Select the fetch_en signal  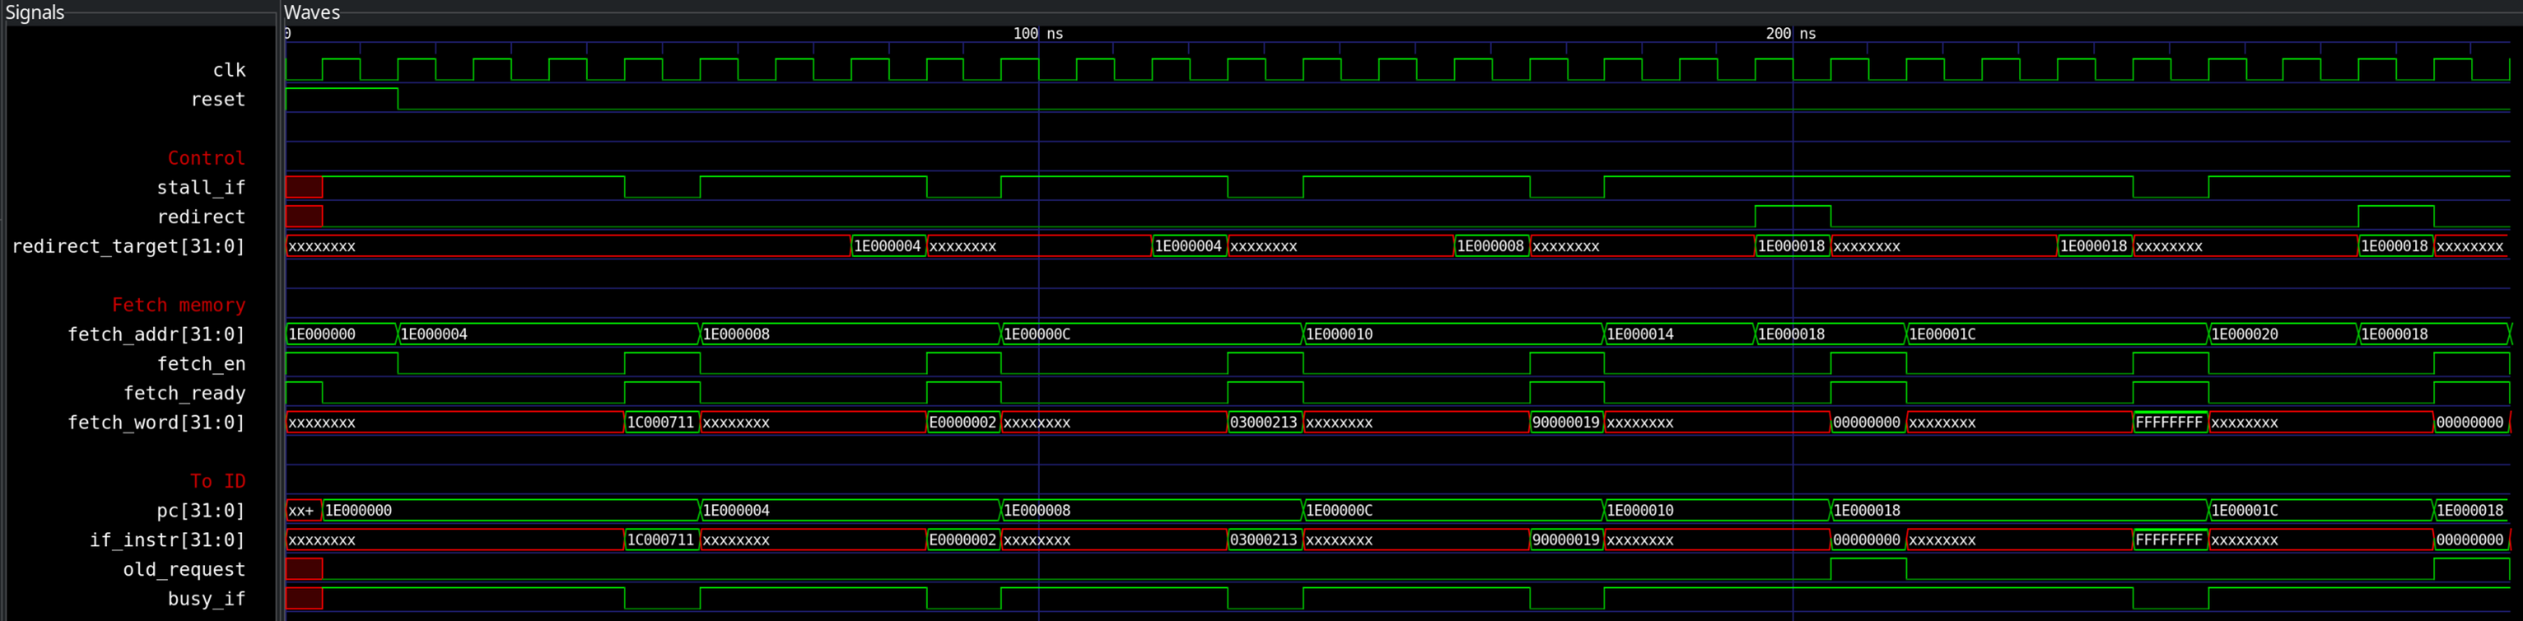pos(201,363)
